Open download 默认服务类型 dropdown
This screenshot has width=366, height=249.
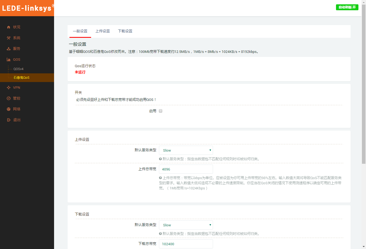click(x=186, y=225)
